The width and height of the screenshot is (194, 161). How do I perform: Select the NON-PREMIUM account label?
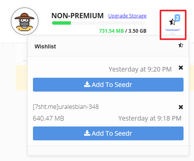[x=77, y=16]
